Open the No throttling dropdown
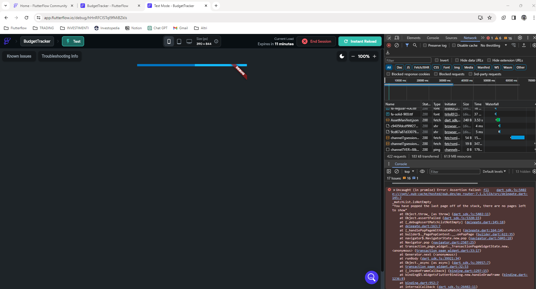This screenshot has width=536, height=289. coord(494,45)
